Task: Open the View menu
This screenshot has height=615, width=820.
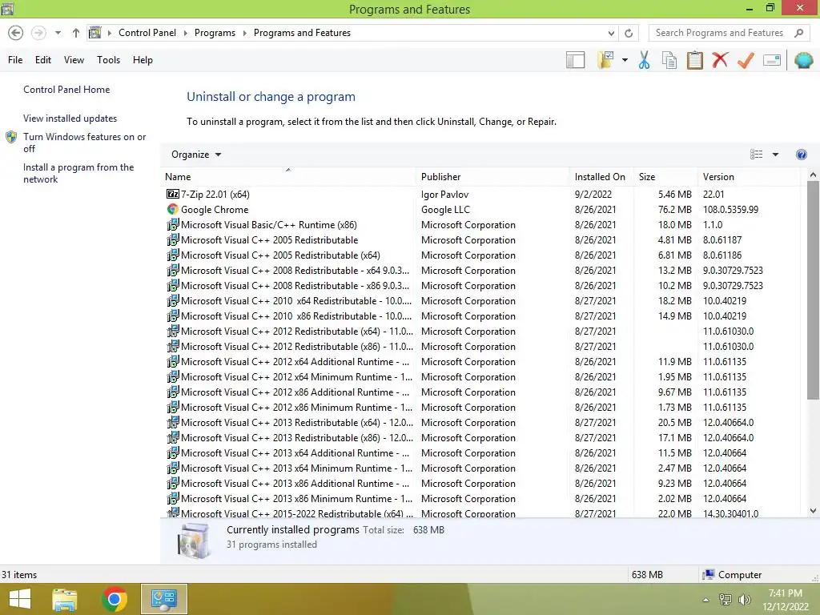Action: [74, 60]
